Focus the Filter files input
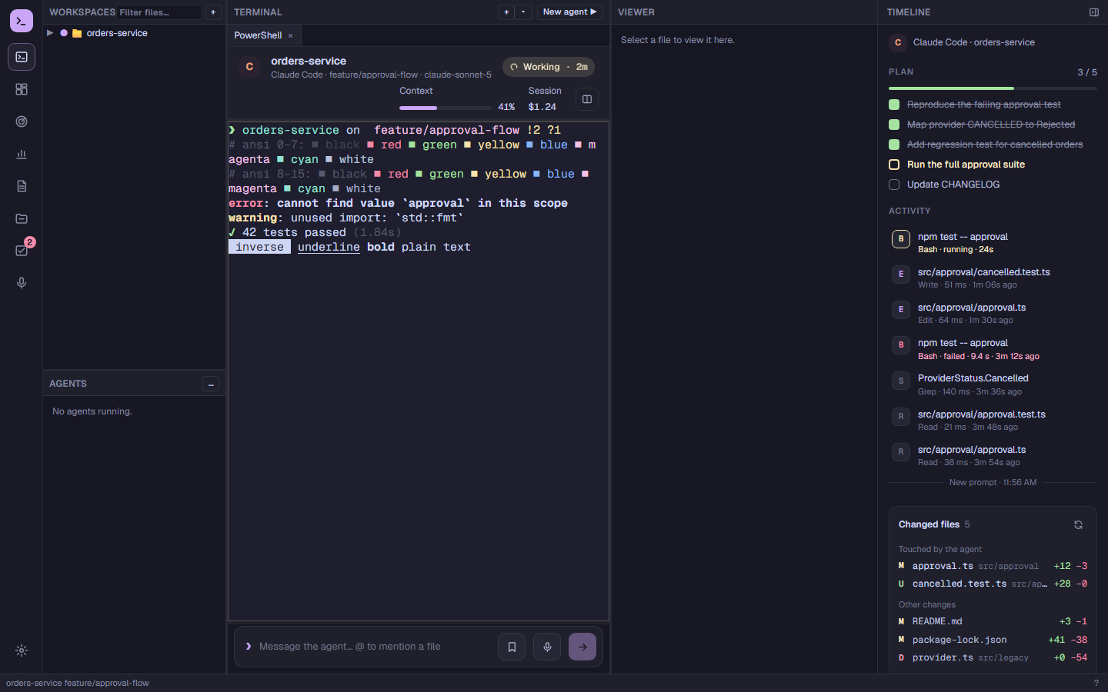The image size is (1108, 692). tap(159, 12)
